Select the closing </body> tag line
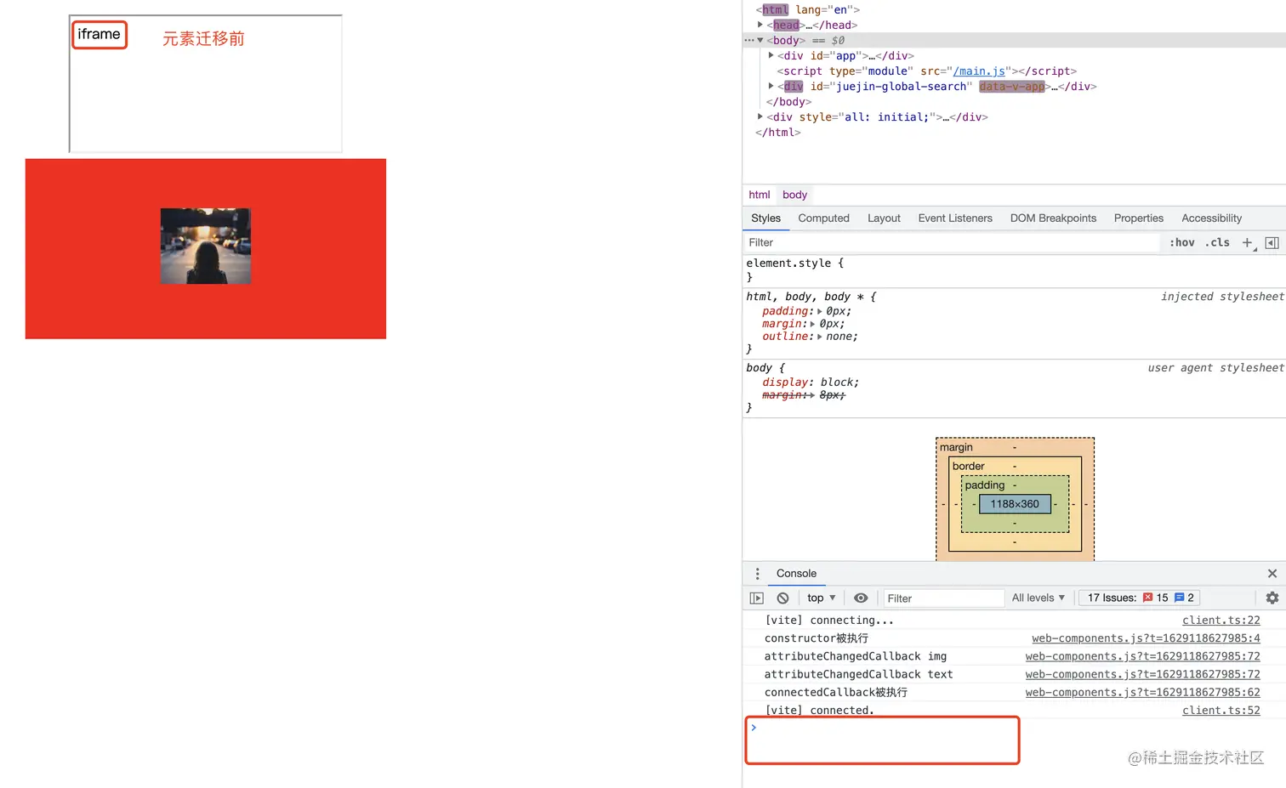 (788, 102)
